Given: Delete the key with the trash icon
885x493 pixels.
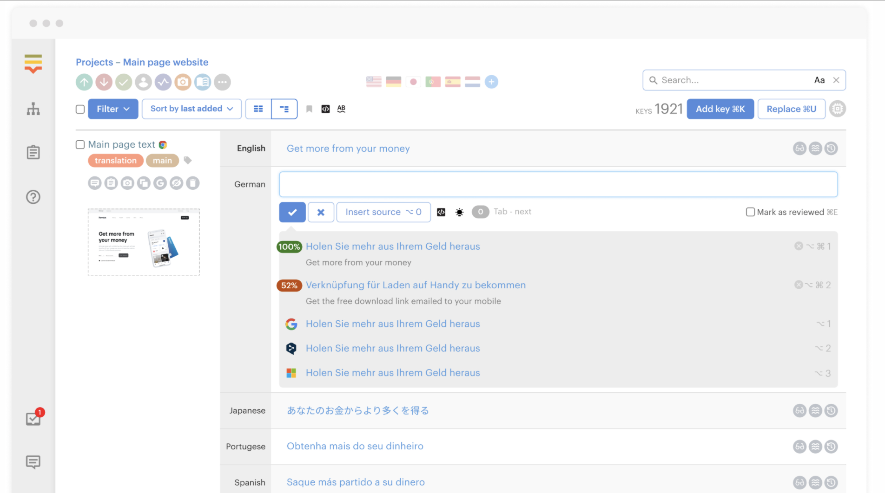Looking at the screenshot, I should pyautogui.click(x=193, y=183).
